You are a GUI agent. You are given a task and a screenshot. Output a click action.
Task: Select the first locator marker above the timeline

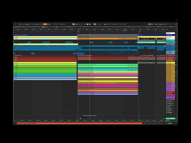[x=78, y=32]
